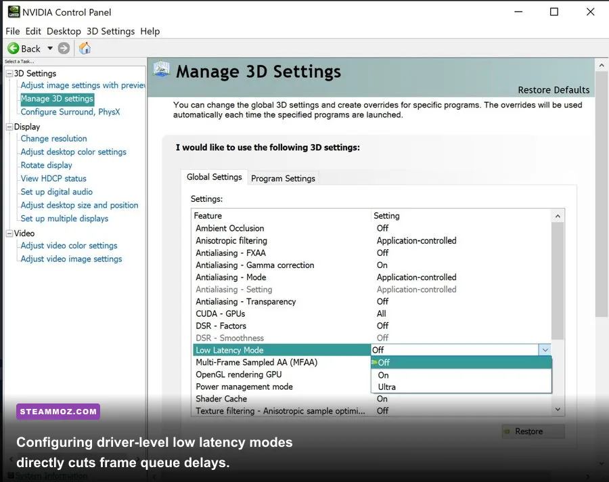Open Change resolution page
The image size is (609, 482).
coord(53,138)
